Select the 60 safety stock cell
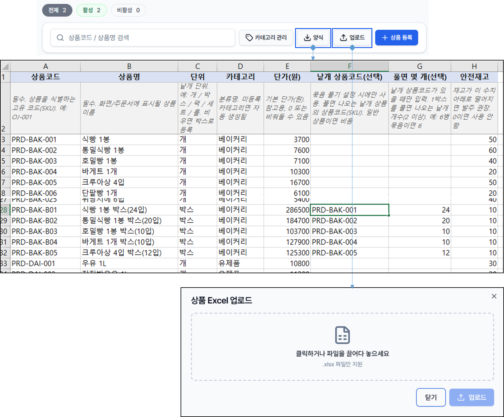Image resolution: width=504 pixels, height=417 pixels. click(474, 150)
